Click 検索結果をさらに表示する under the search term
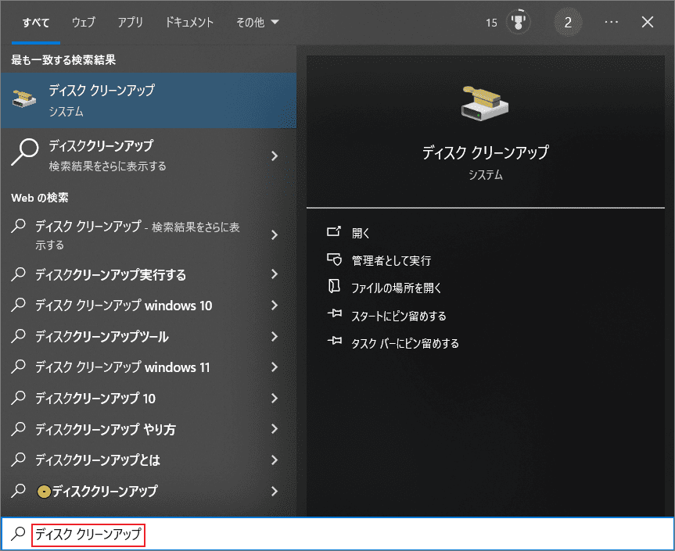 (117, 153)
